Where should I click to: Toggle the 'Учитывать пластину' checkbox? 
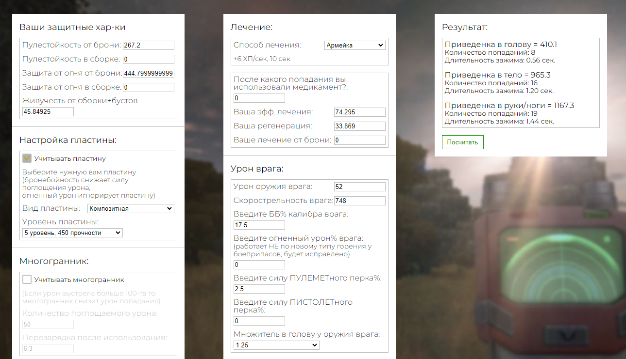coord(27,158)
